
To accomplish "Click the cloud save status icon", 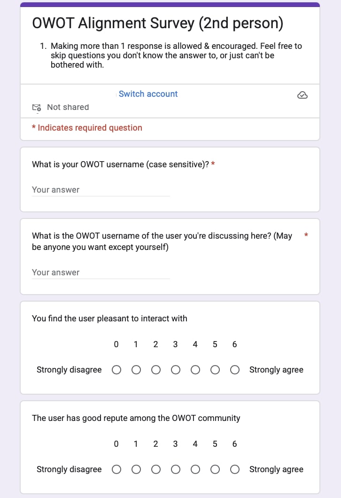I will pyautogui.click(x=302, y=95).
